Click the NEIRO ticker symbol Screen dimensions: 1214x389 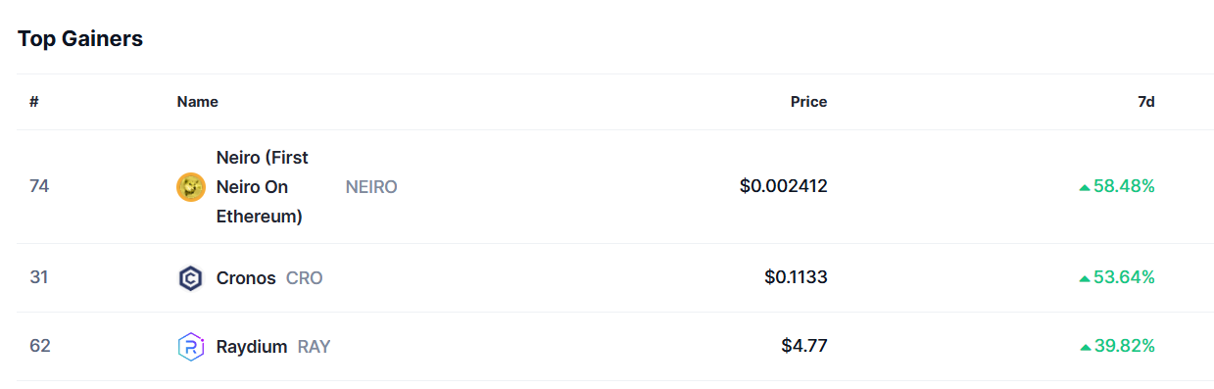coord(371,186)
